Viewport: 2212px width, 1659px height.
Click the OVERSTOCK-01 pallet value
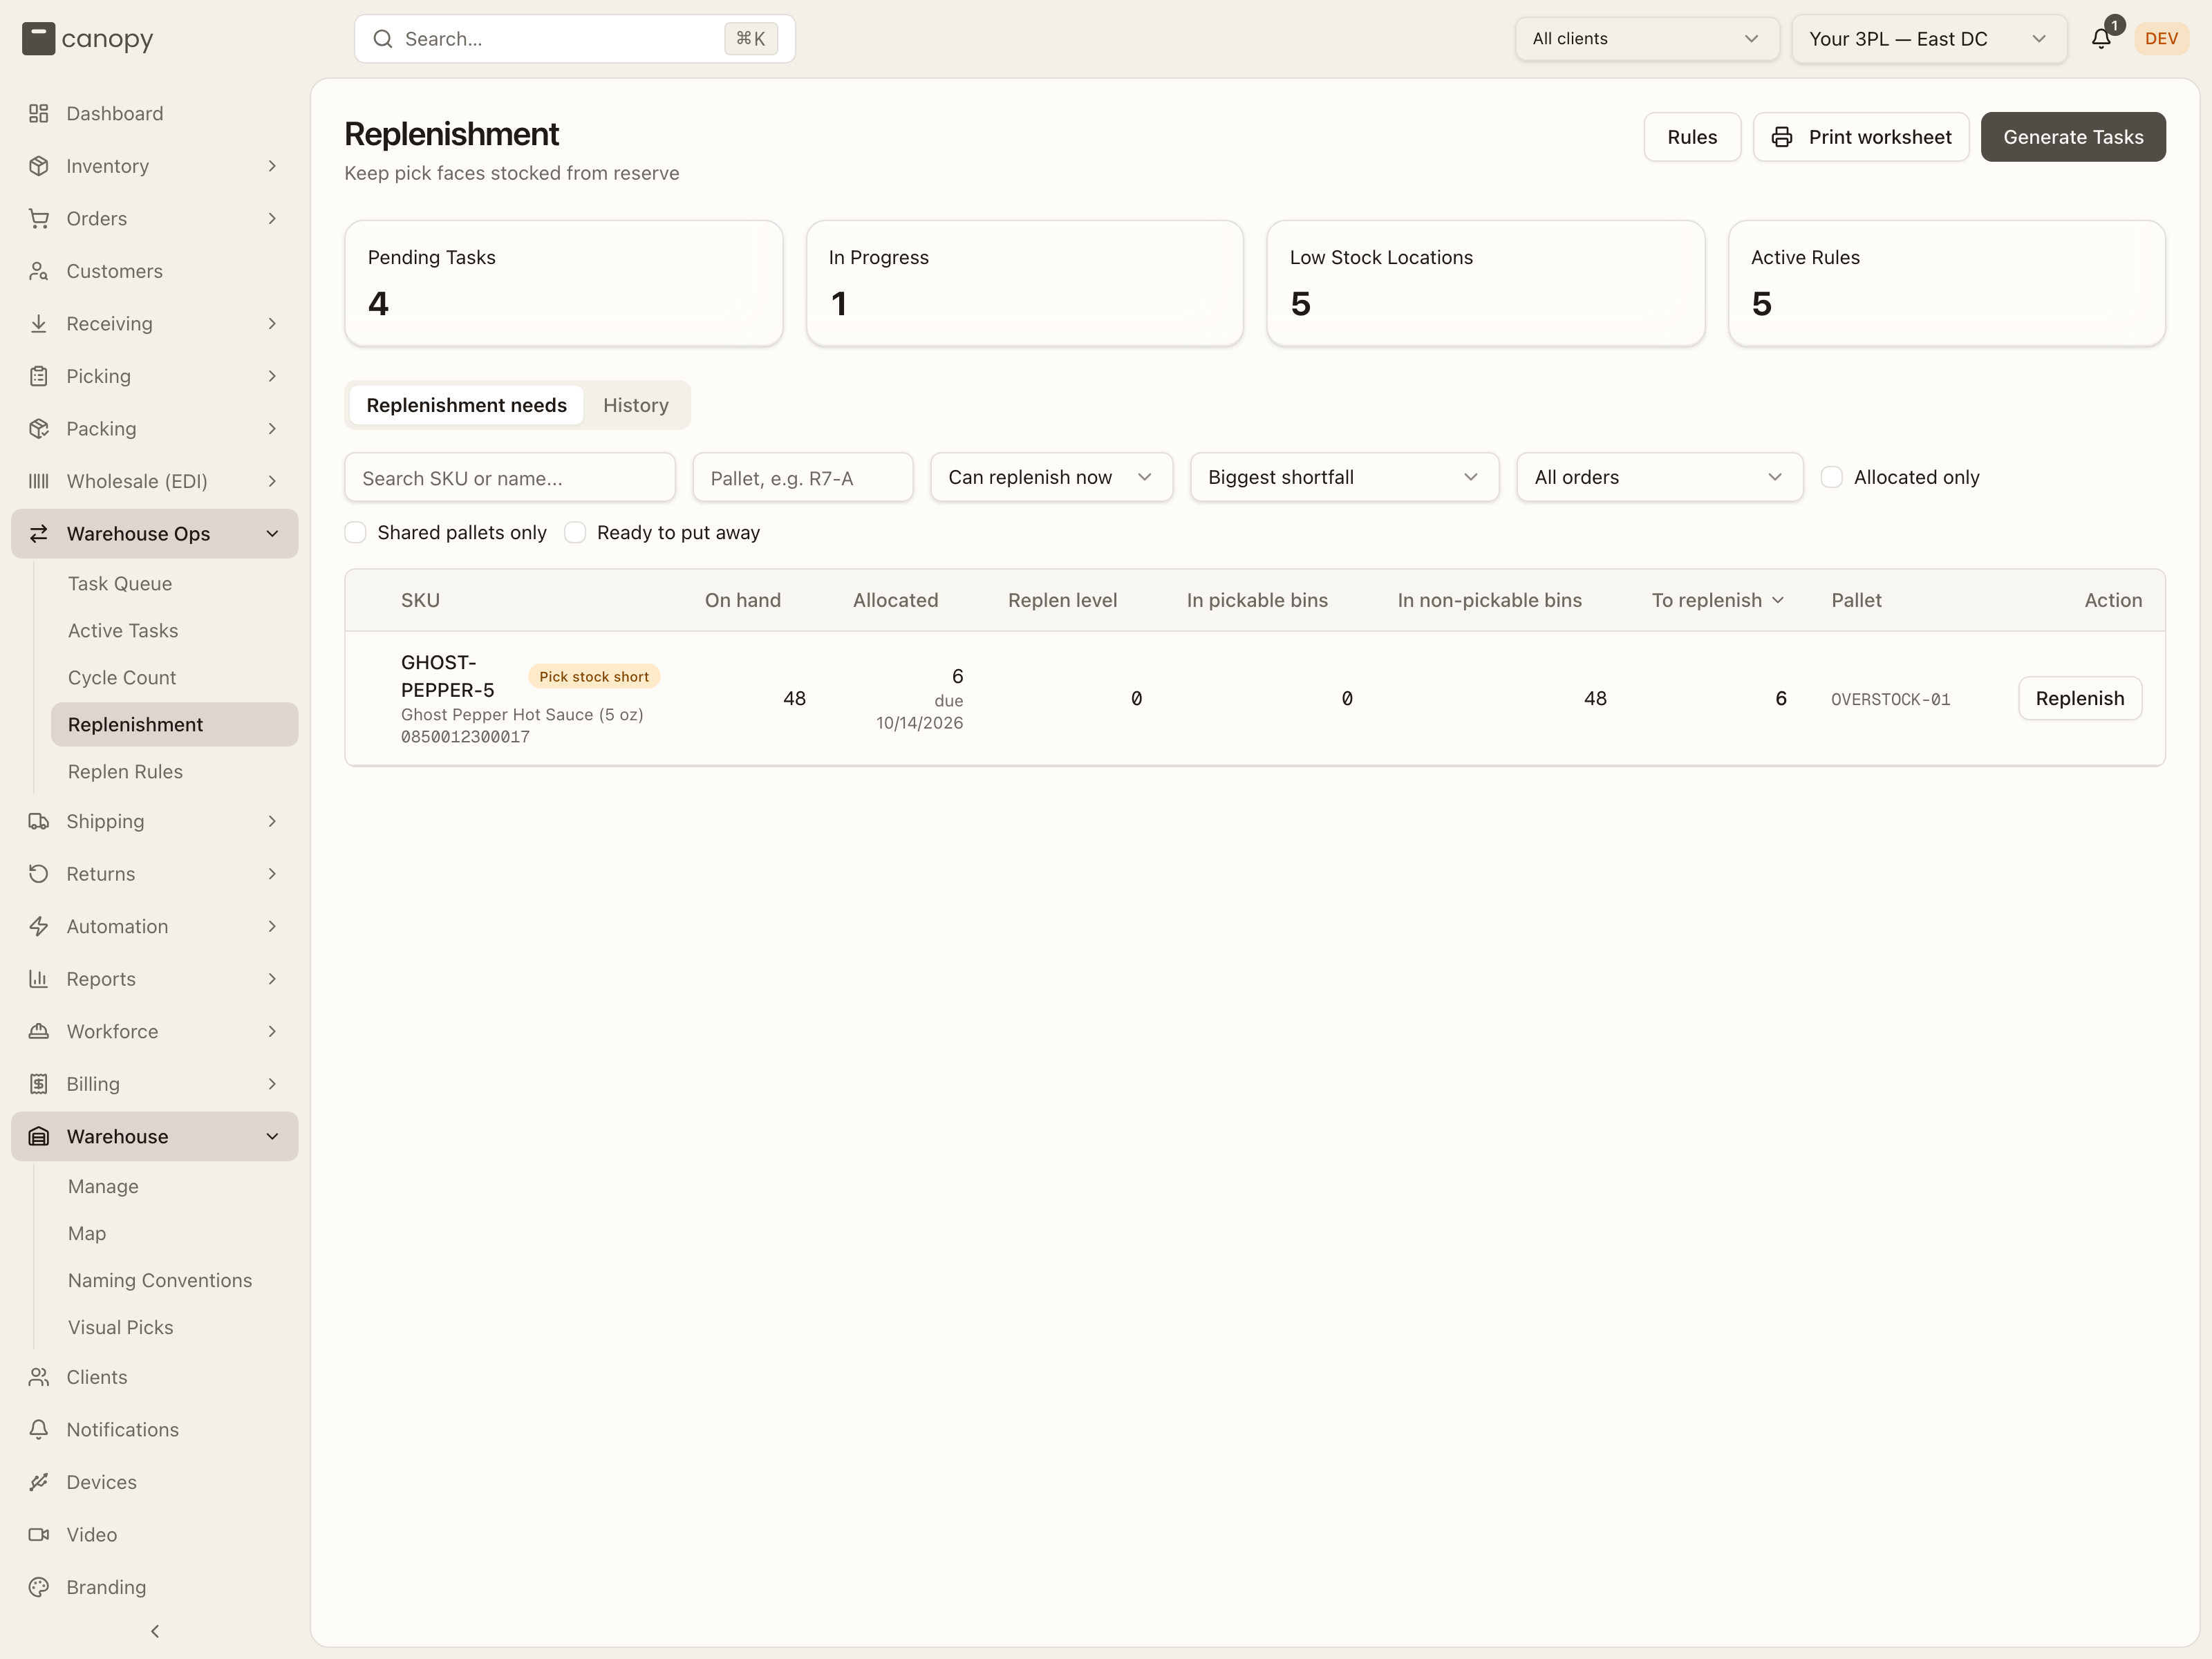(1890, 699)
